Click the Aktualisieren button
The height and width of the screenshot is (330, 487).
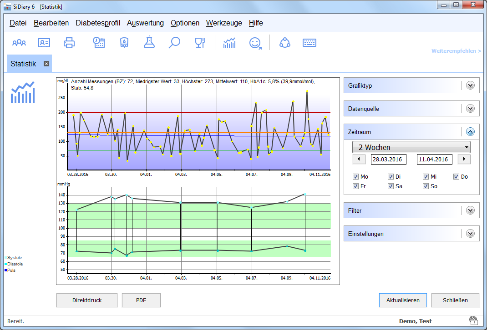(x=402, y=300)
